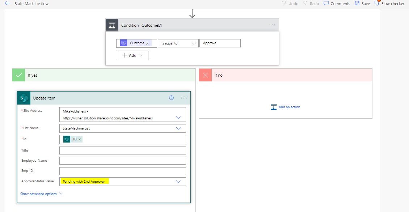Click Save in the top toolbar
The image size is (409, 212).
(362, 4)
